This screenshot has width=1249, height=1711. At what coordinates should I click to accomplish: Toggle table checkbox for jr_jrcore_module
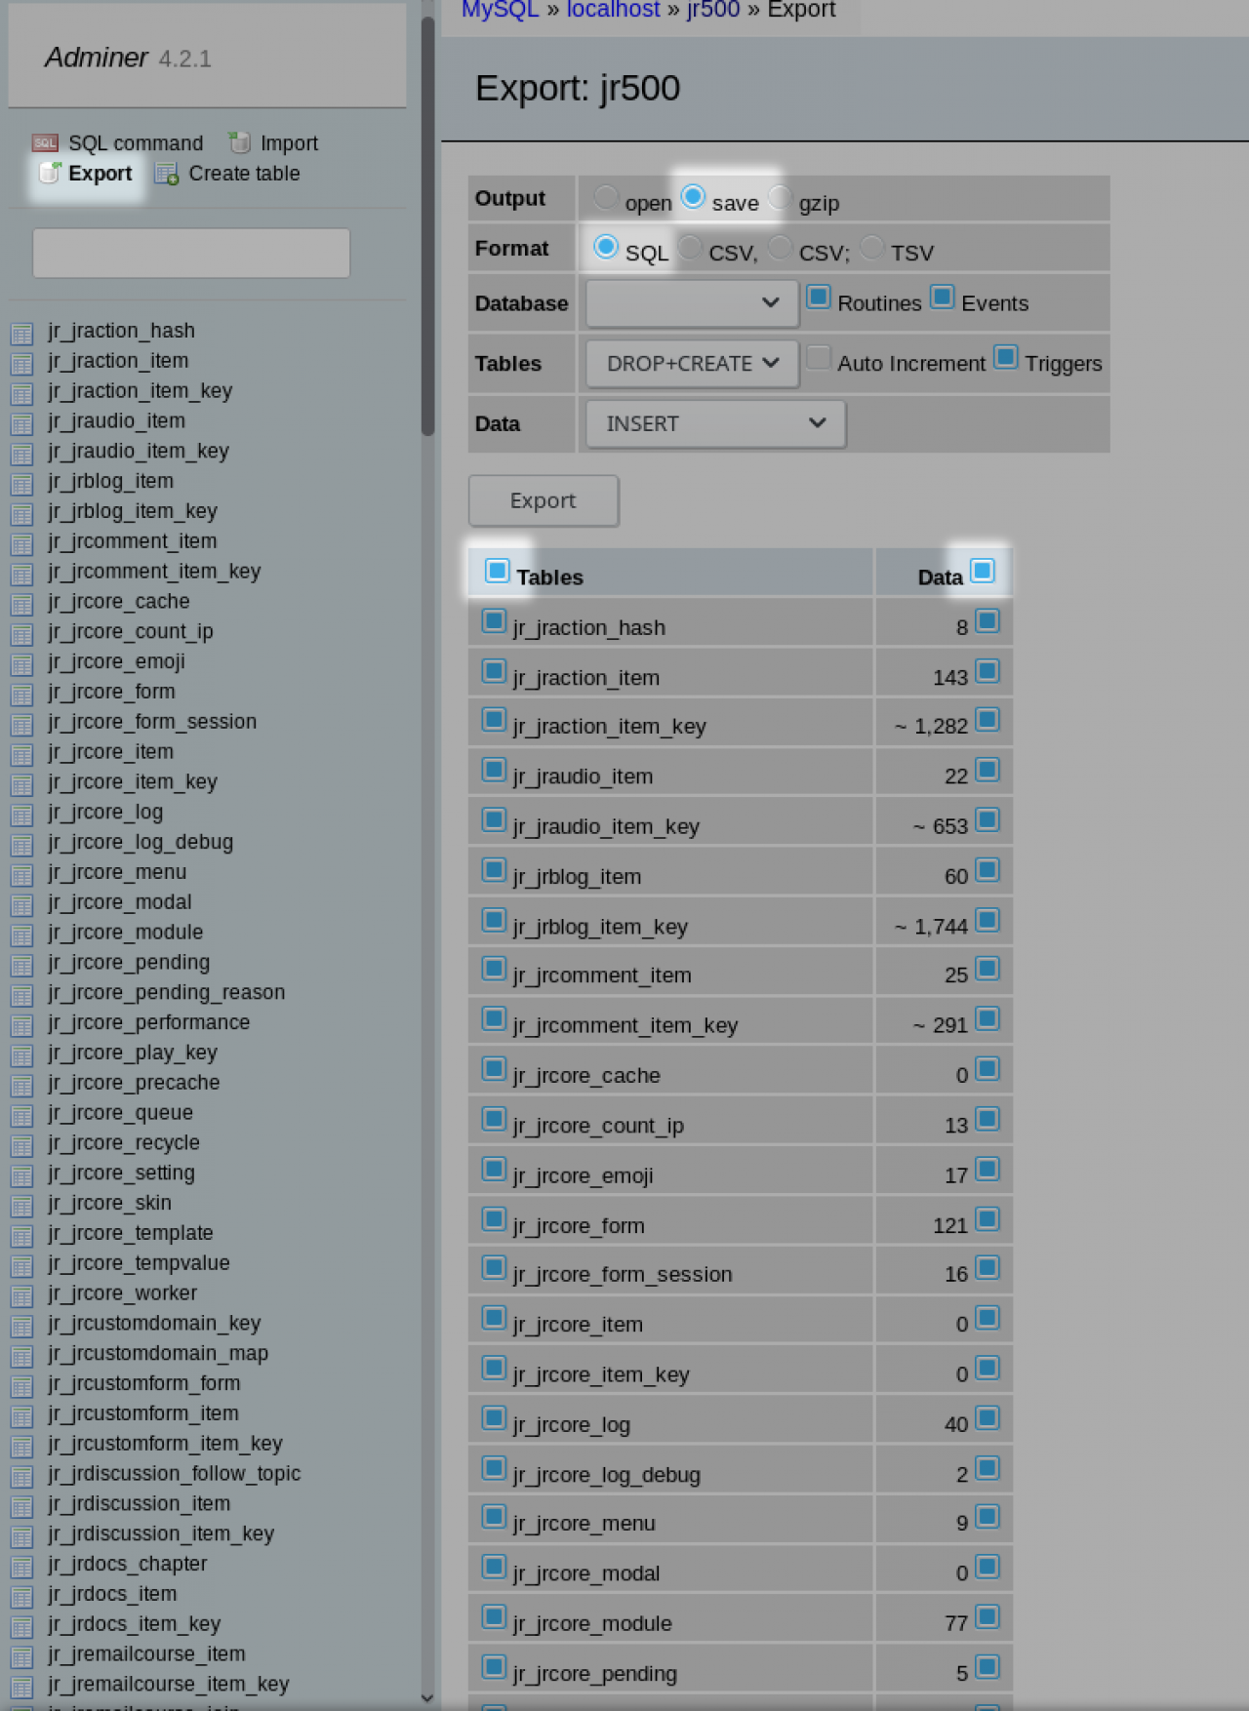click(494, 1617)
